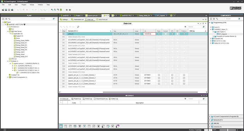Toggle Retain checkbox for Control_channel_4 row
The image size is (244, 131).
click(159, 84)
